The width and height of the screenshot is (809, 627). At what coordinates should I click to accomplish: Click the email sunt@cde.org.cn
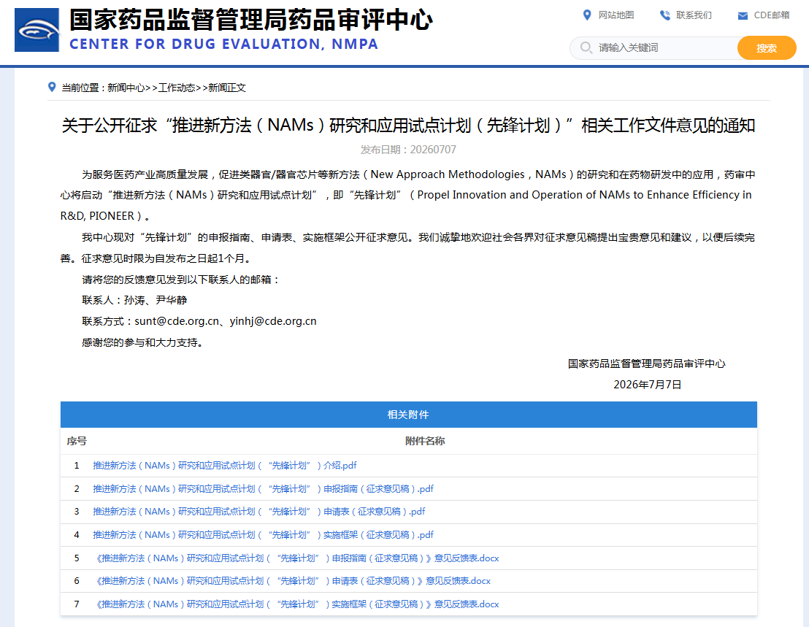[x=177, y=321]
